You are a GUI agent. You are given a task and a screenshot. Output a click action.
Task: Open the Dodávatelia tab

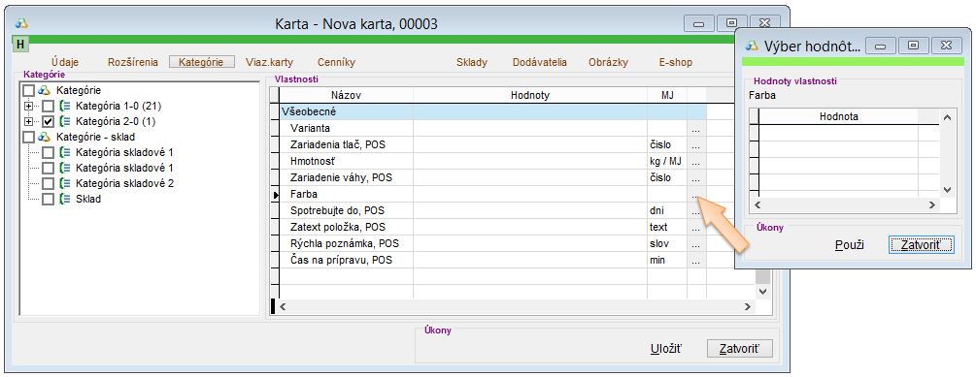pyautogui.click(x=540, y=62)
